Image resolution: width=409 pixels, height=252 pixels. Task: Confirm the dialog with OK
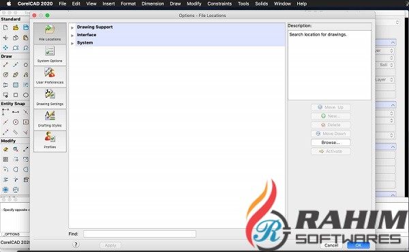coord(358,245)
